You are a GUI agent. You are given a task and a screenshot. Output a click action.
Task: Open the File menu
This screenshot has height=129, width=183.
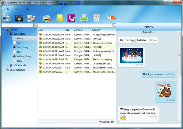tap(7, 9)
